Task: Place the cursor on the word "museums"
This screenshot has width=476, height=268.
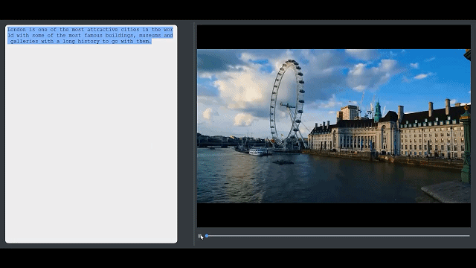Action: [149, 36]
